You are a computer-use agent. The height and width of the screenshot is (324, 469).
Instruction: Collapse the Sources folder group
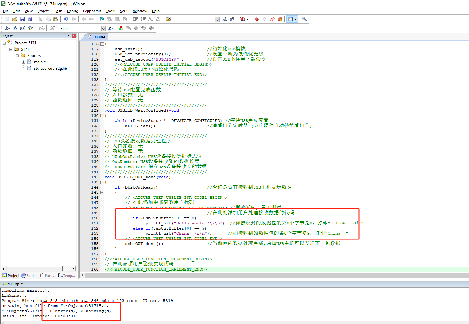point(17,56)
